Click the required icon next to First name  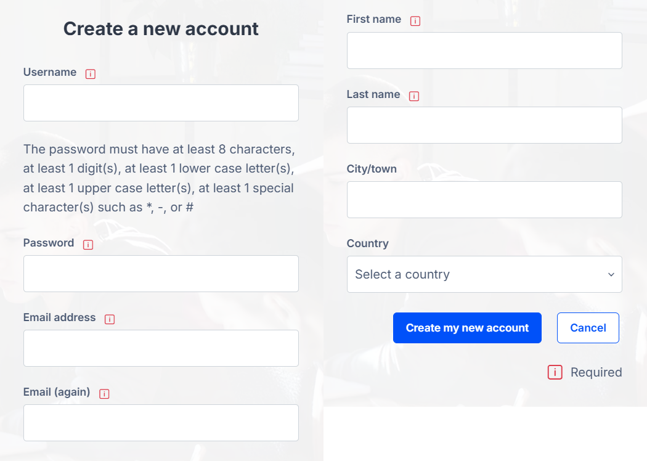415,21
